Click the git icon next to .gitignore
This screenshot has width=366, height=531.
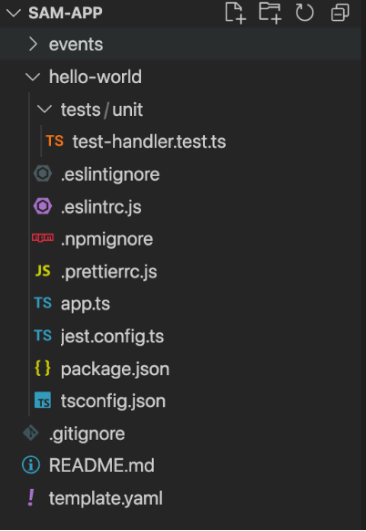point(31,433)
